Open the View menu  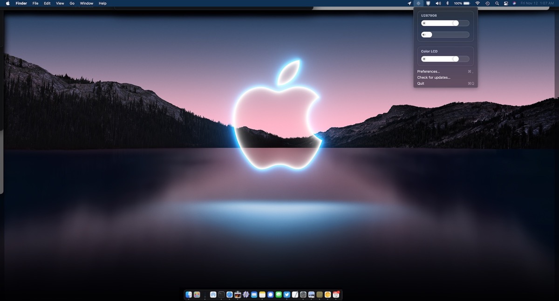60,3
